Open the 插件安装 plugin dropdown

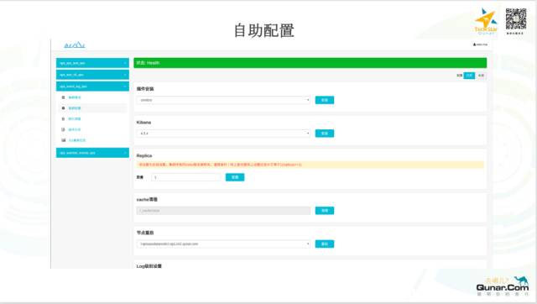pos(224,100)
